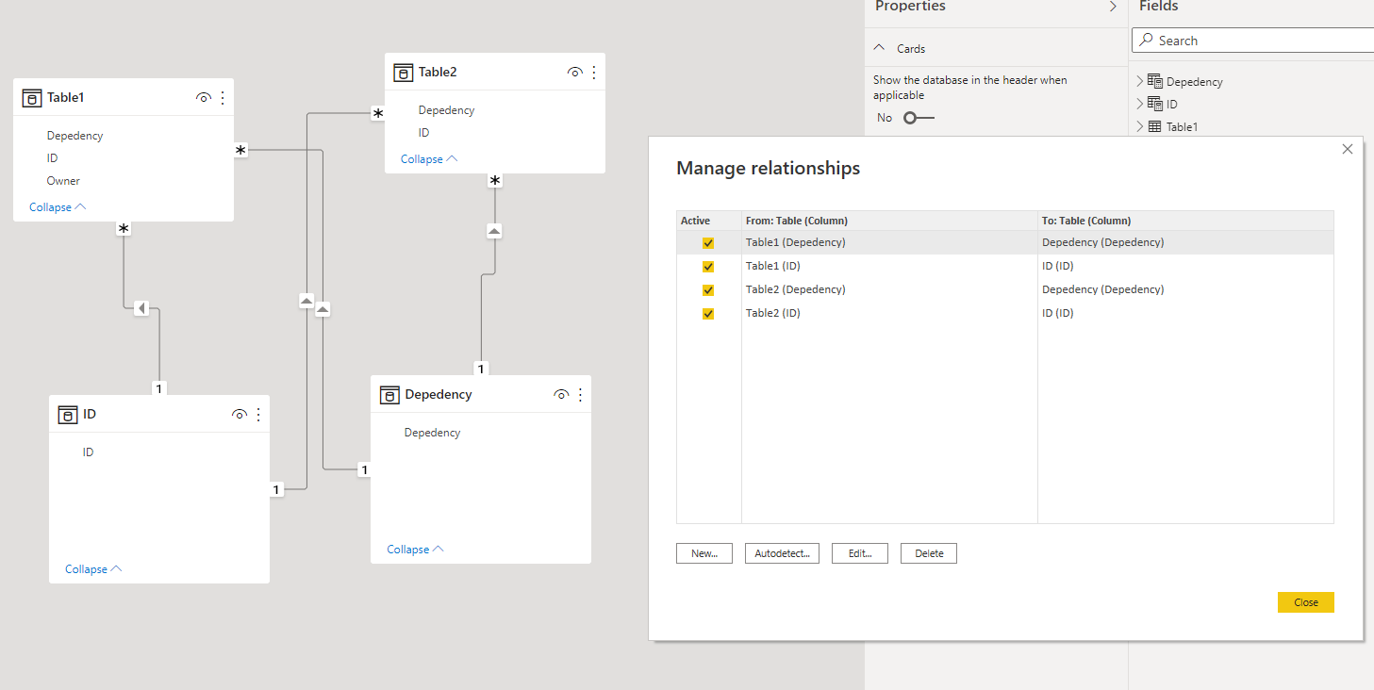The width and height of the screenshot is (1374, 690).
Task: Click the Edit... relationship button
Action: [860, 553]
